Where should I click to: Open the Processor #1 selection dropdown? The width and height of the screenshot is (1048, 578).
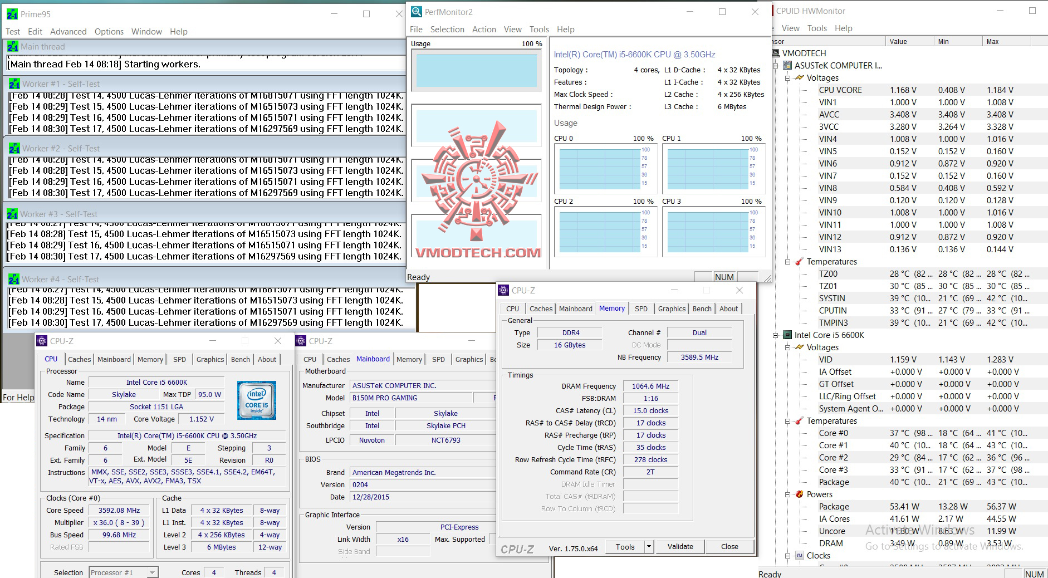tap(152, 572)
